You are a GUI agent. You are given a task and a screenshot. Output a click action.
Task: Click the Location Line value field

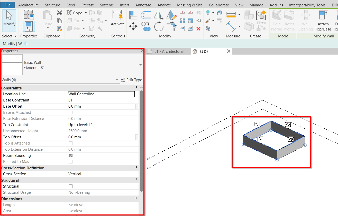click(x=101, y=94)
